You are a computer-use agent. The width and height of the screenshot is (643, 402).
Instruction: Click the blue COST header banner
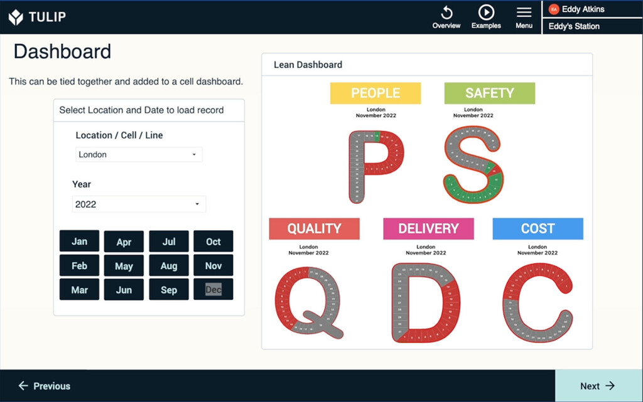point(538,228)
